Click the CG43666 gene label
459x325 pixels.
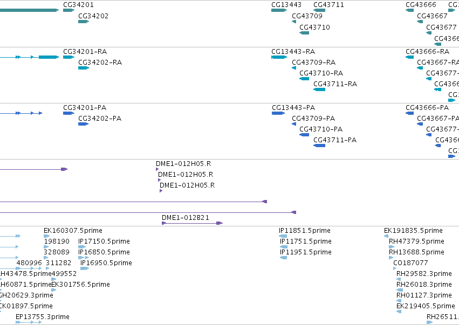(x=421, y=5)
